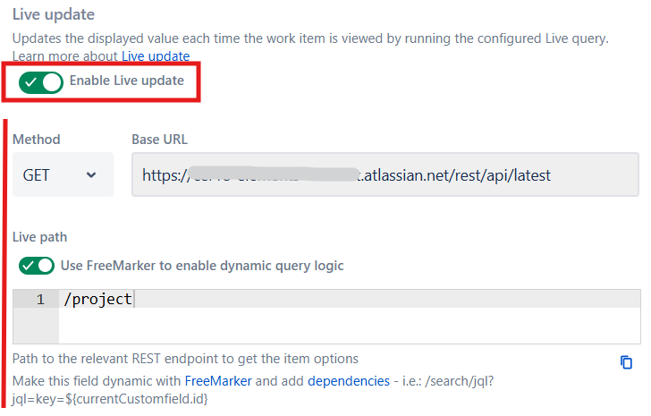Click the 'Live path' field label
The width and height of the screenshot is (651, 416).
click(39, 237)
